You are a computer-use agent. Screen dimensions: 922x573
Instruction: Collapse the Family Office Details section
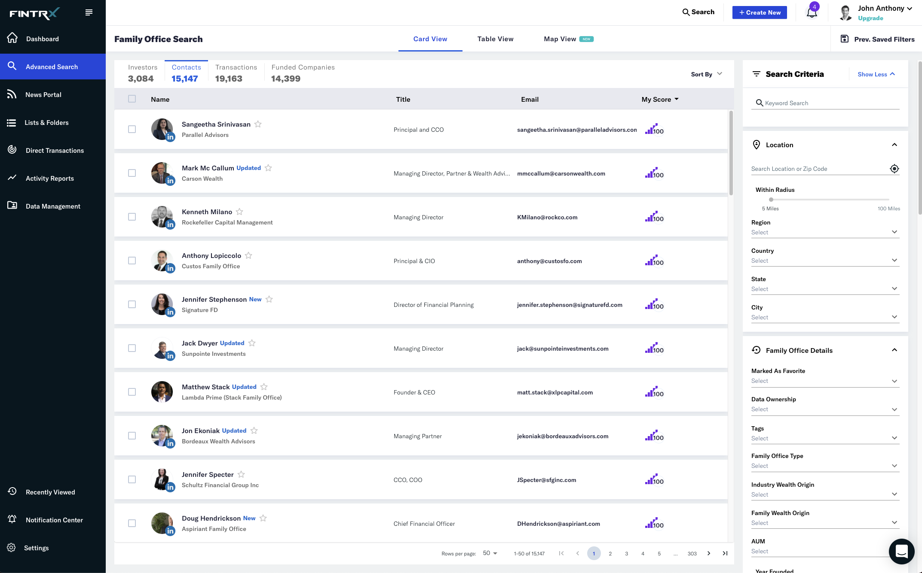[x=894, y=350]
